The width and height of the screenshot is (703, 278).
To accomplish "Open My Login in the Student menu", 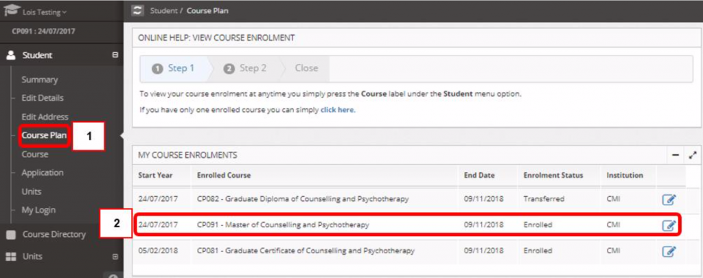I will [x=38, y=210].
